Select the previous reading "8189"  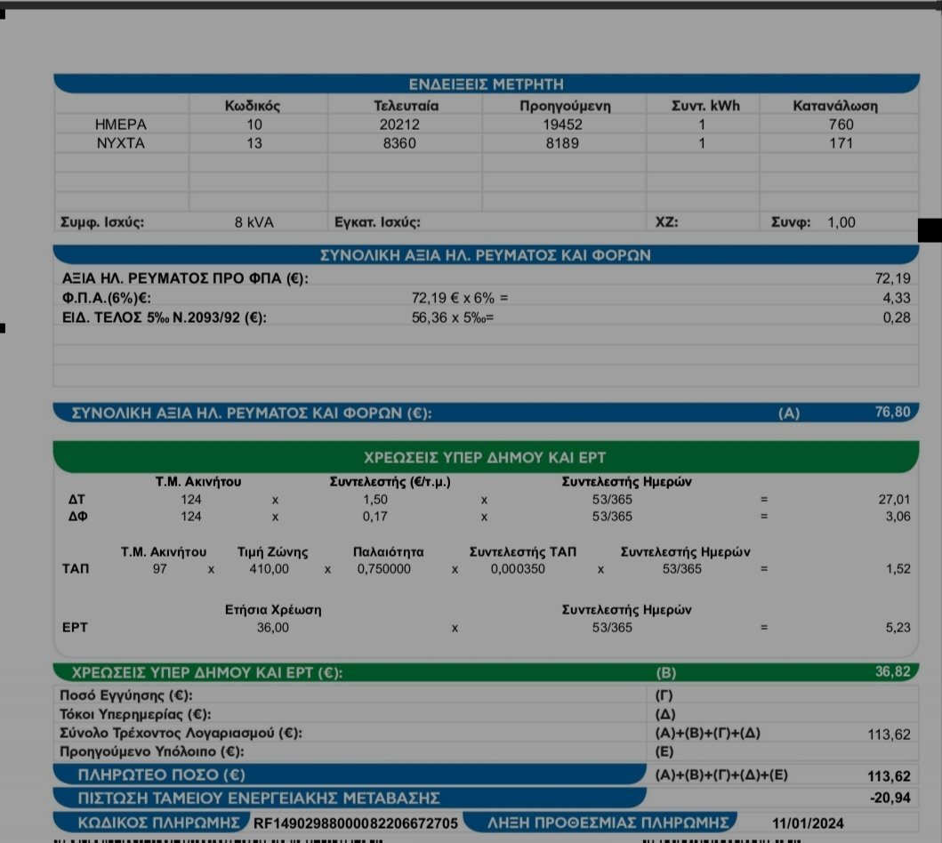[562, 143]
